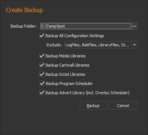Image resolution: width=148 pixels, height=135 pixels.
Task: Open folder browser via the ellipsis button
Action: tap(134, 26)
